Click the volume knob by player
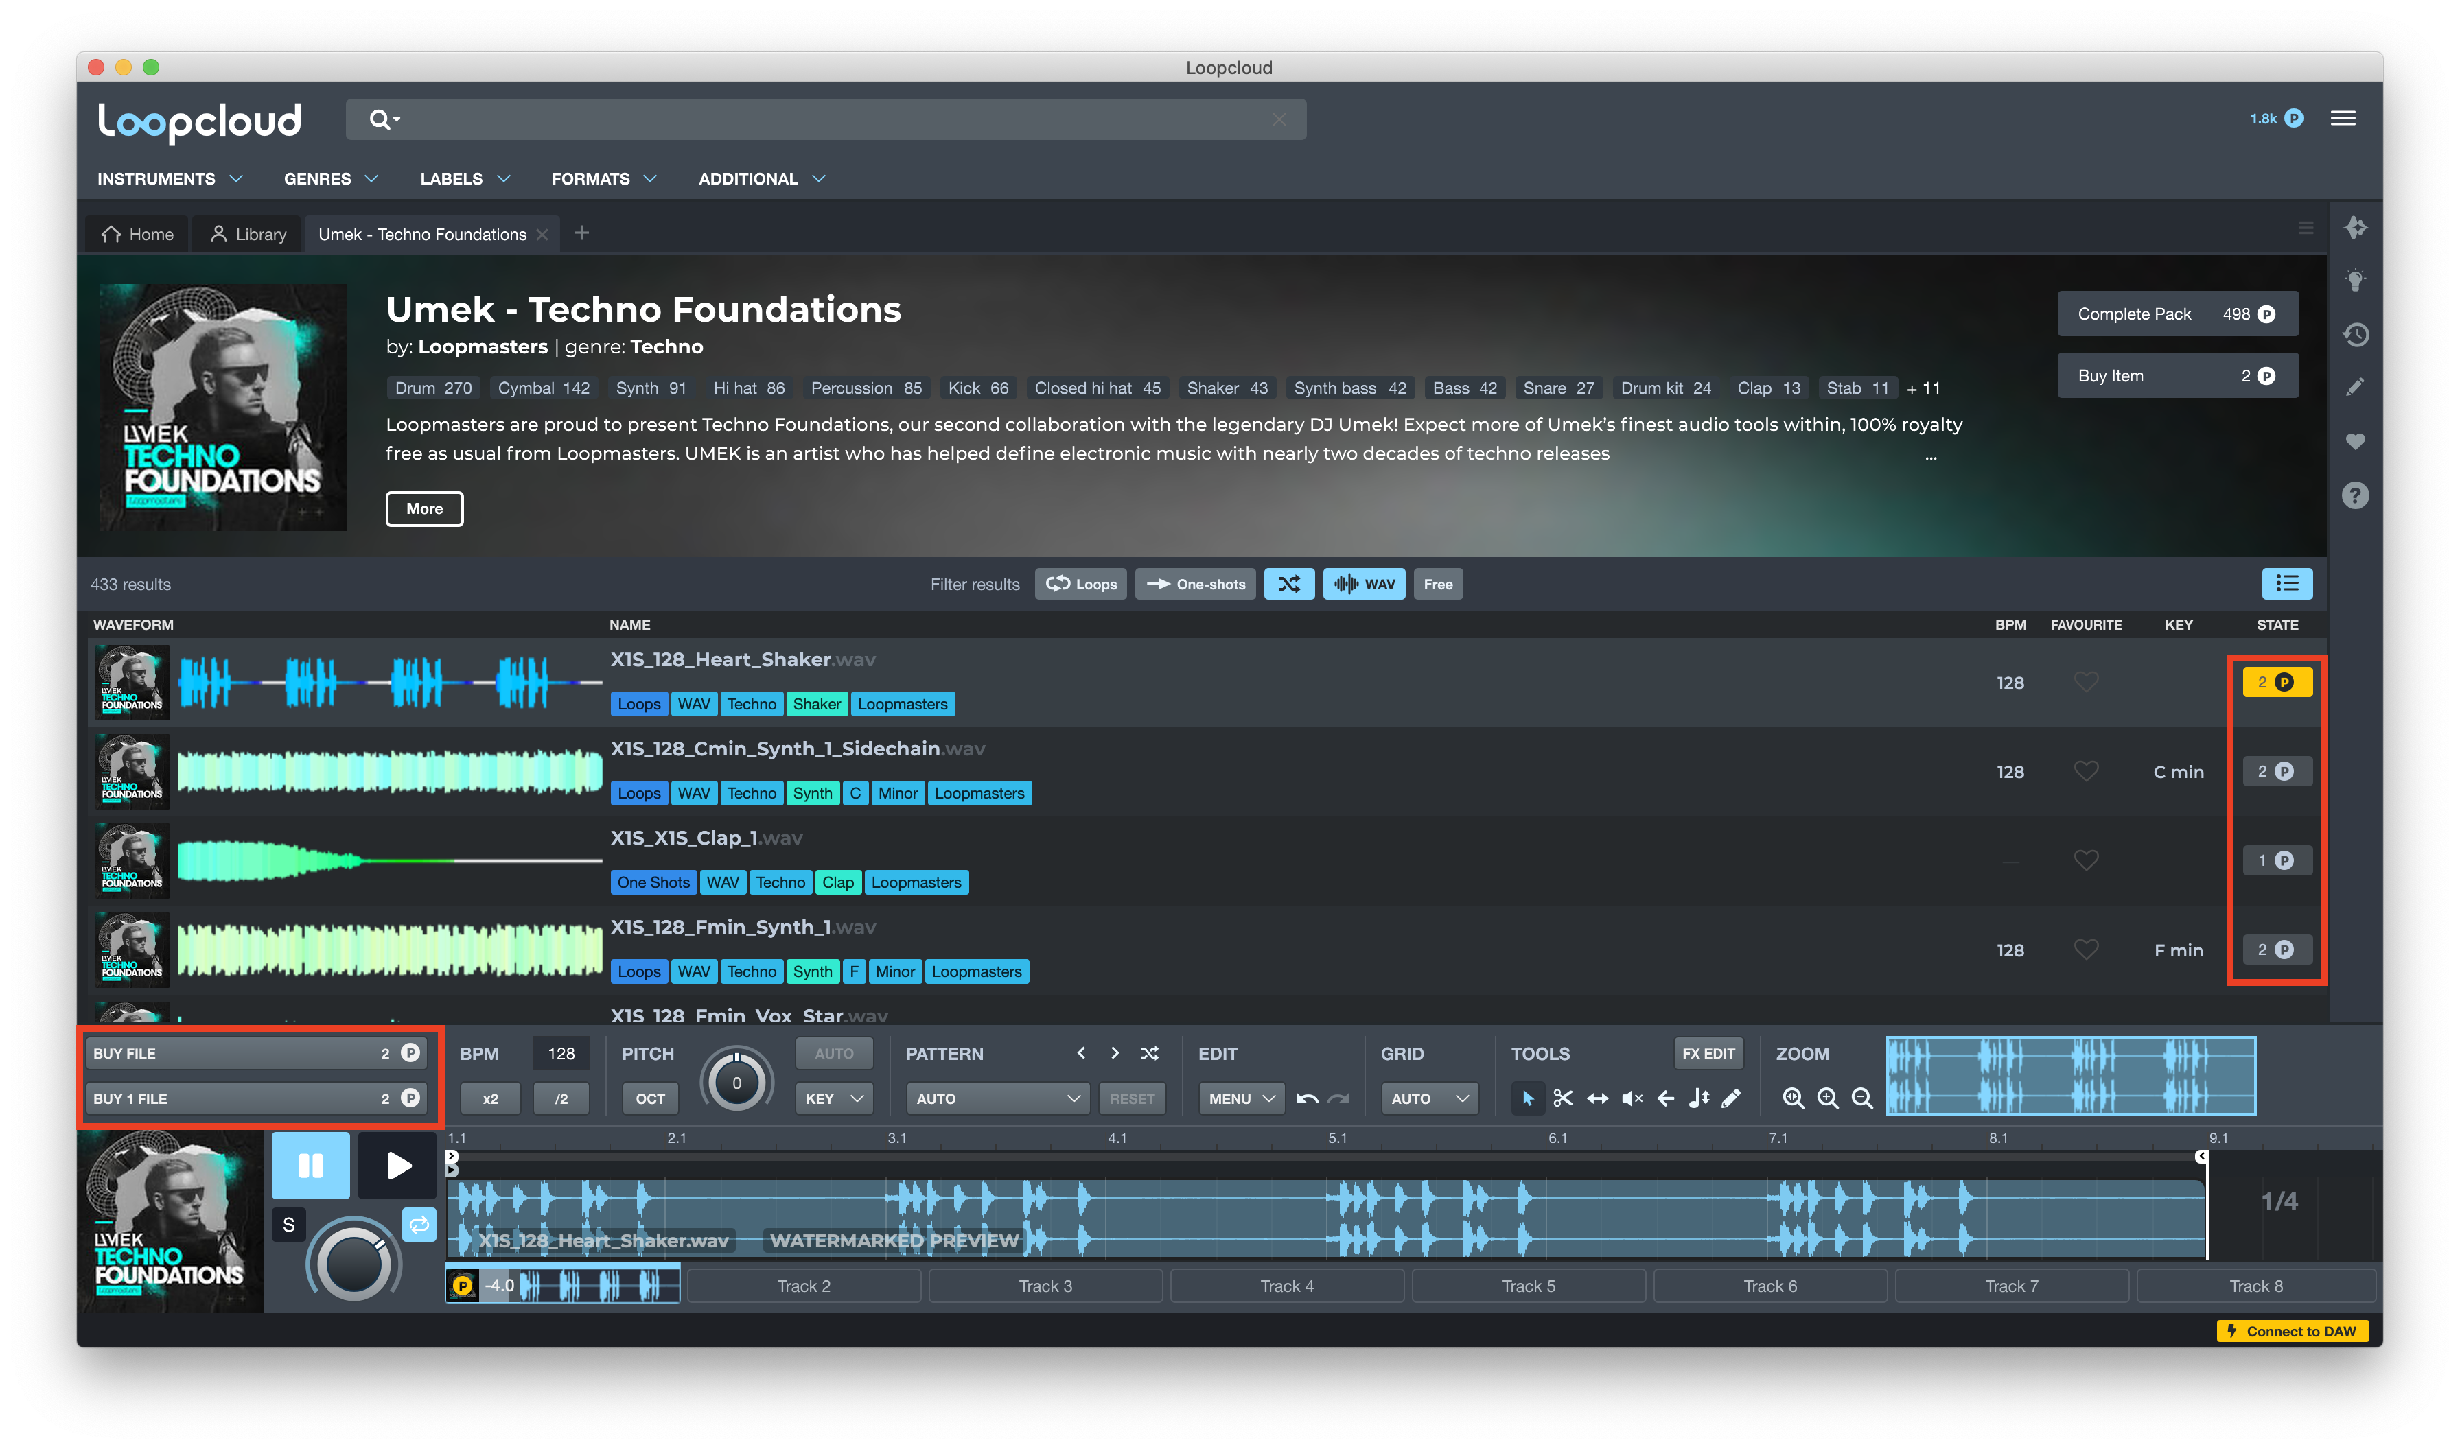2460x1449 pixels. click(x=353, y=1262)
